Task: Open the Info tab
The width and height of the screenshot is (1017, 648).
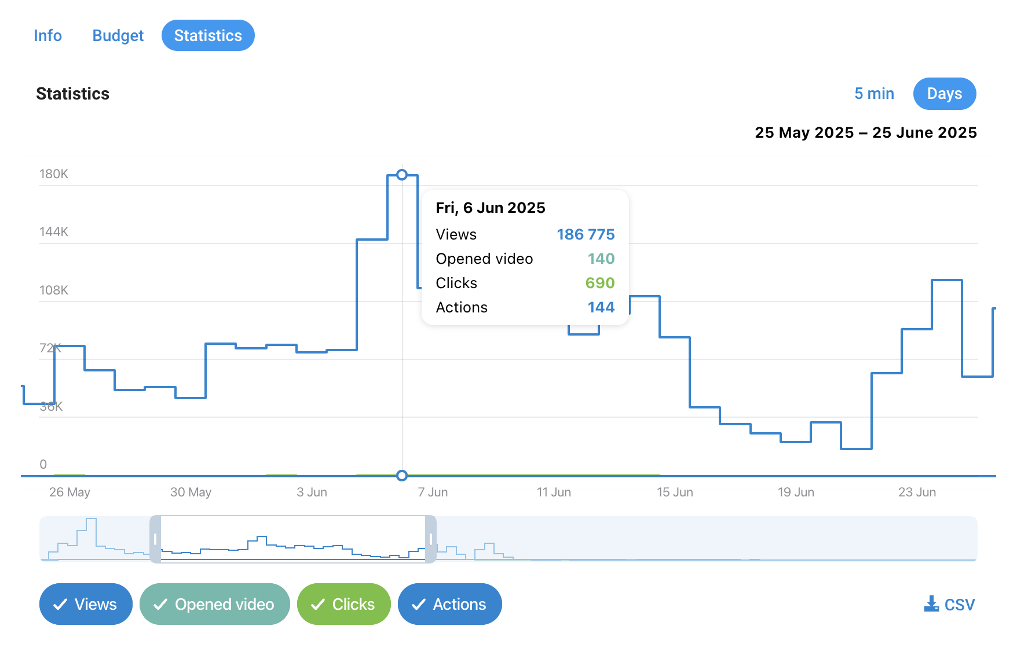Action: (x=47, y=35)
